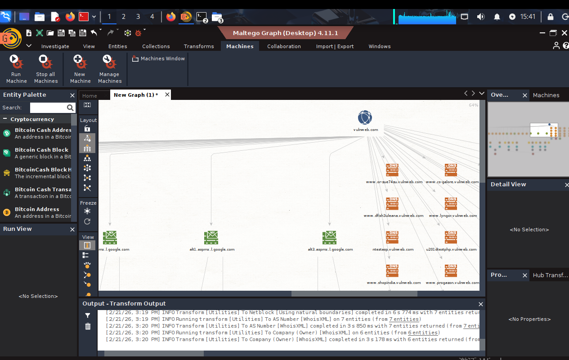
Task: Click the View-section icon with inward arrows
Action: click(x=87, y=274)
